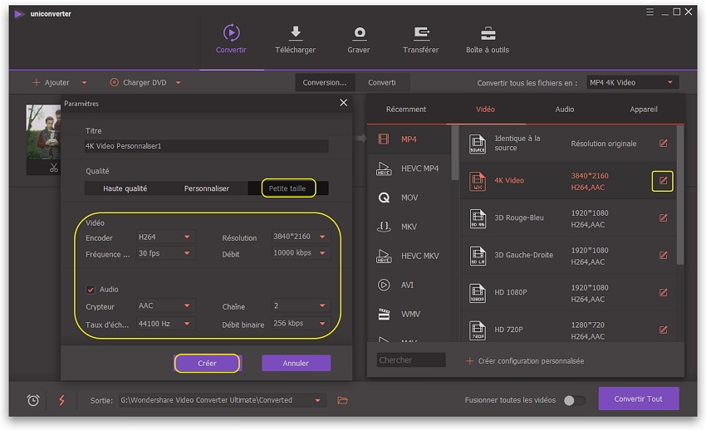Toggle Fusionner toutes les vidéos switch

(x=575, y=400)
